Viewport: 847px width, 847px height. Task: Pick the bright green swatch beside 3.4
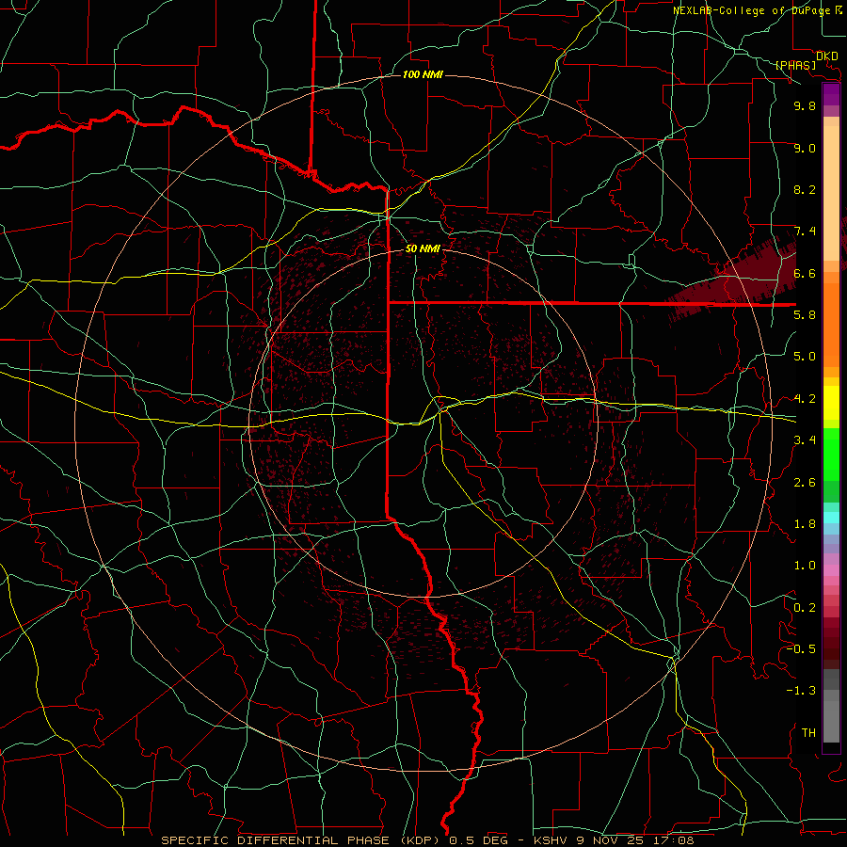pyautogui.click(x=831, y=454)
